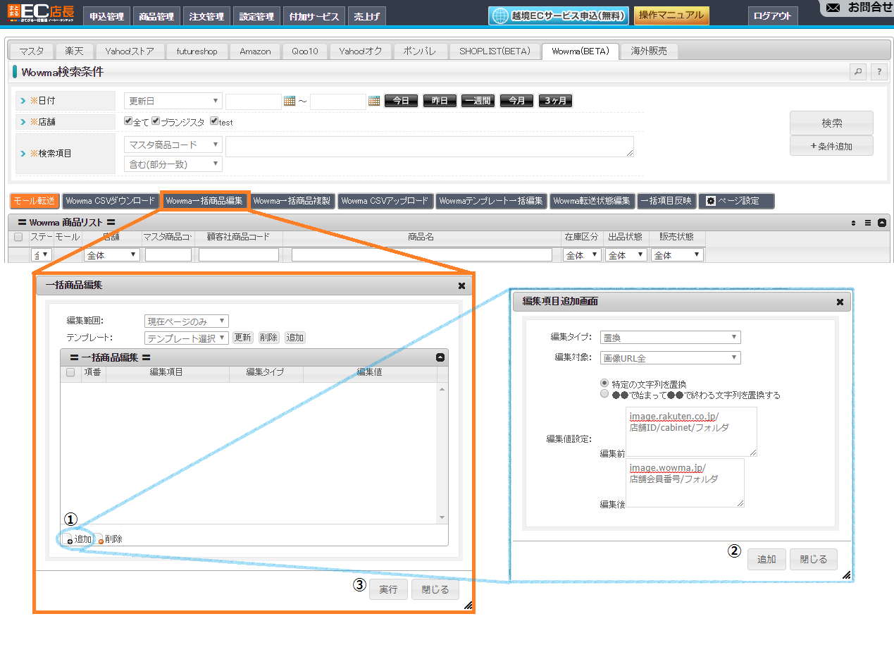
Task: Toggle the ブランジスタ store checkbox
Action: tap(156, 121)
